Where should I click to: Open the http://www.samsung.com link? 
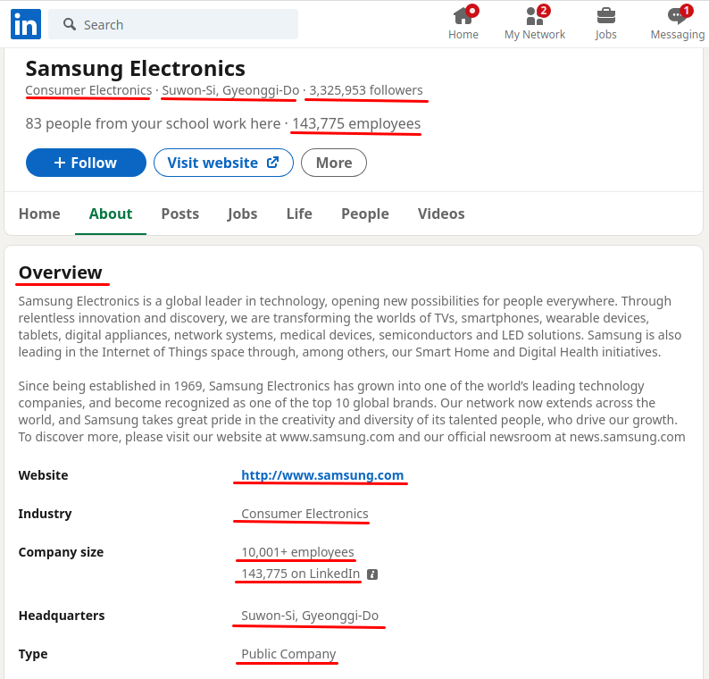[322, 475]
